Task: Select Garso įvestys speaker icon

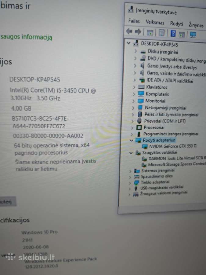Action: [x=142, y=65]
